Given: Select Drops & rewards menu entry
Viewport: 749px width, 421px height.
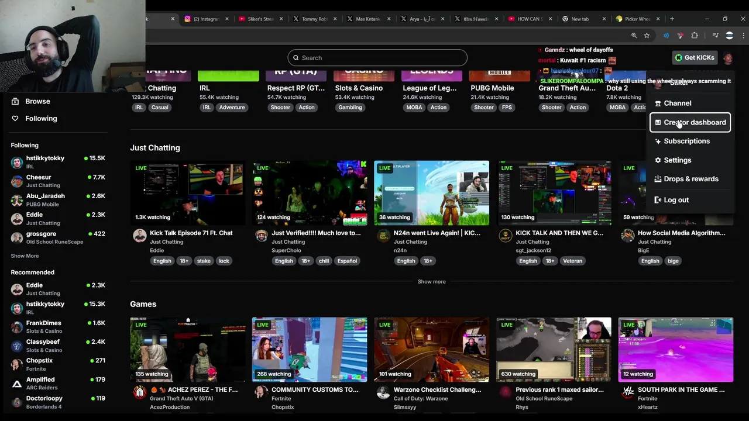Looking at the screenshot, I should (x=690, y=179).
